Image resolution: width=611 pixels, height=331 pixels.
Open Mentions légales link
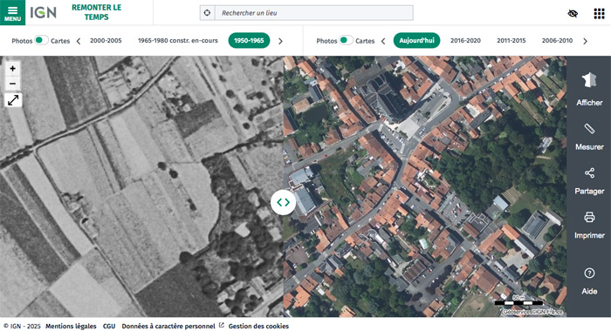pyautogui.click(x=71, y=327)
